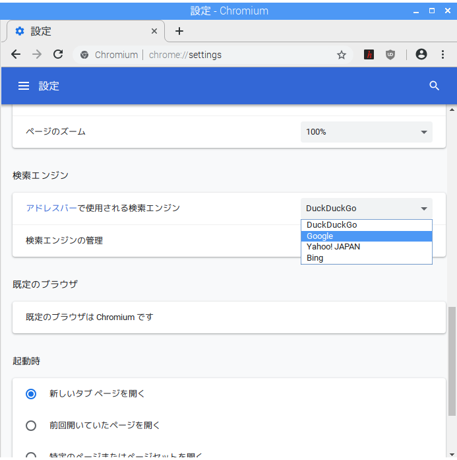
Task: Open a new tab with plus button
Action: [x=179, y=31]
